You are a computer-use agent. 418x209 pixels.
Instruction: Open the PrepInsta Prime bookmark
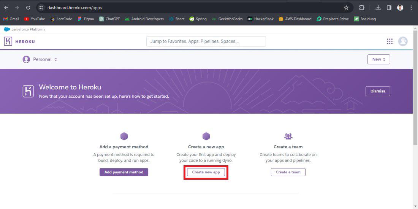pyautogui.click(x=332, y=19)
